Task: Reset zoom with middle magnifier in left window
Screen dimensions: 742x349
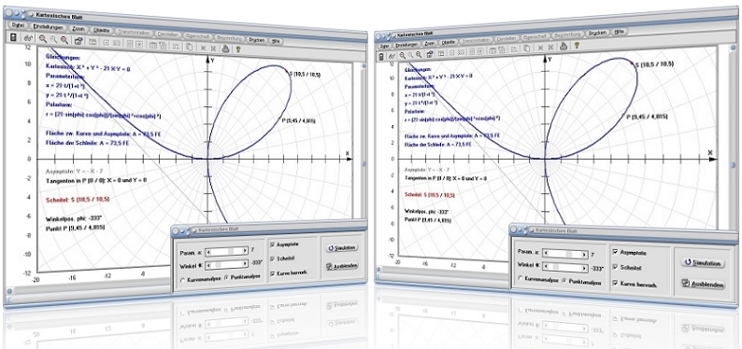Action: (53, 40)
